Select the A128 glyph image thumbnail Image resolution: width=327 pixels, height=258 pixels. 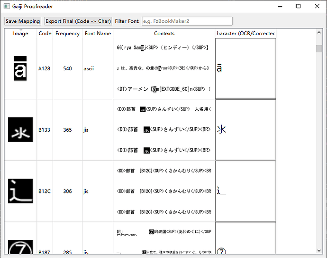[x=20, y=68]
